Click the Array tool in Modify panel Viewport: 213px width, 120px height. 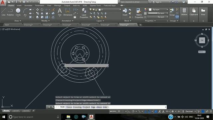47,17
